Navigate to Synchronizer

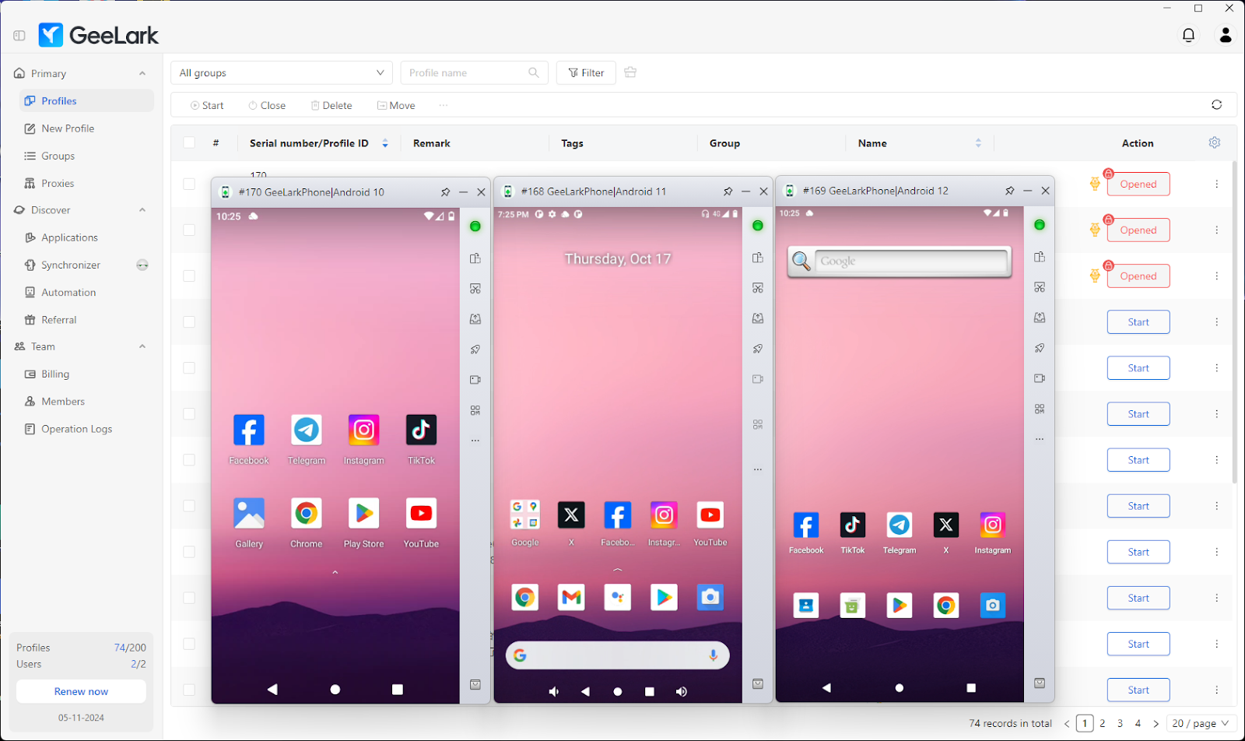(71, 265)
